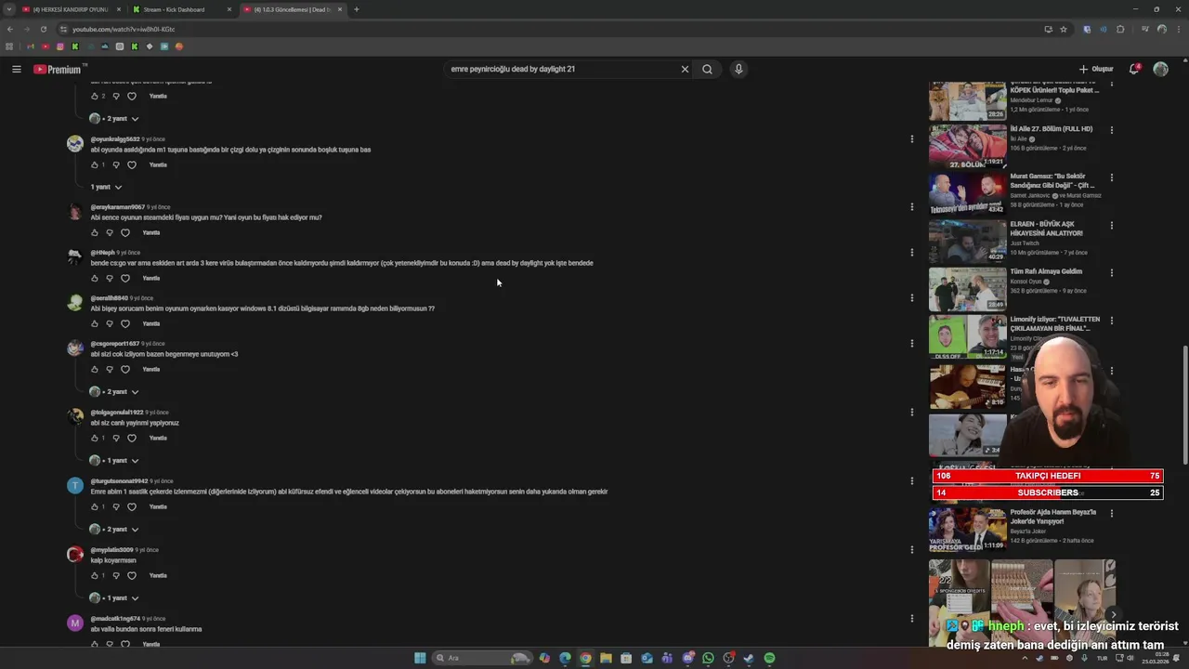Click the address bar URL

tap(124, 29)
